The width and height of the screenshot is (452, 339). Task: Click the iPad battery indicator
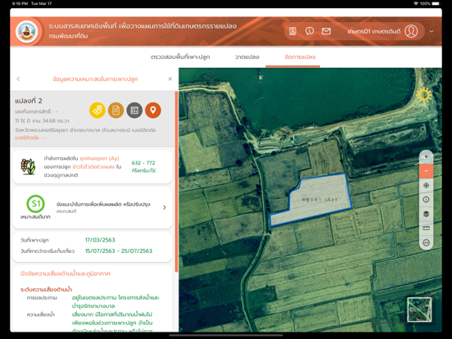click(x=436, y=3)
